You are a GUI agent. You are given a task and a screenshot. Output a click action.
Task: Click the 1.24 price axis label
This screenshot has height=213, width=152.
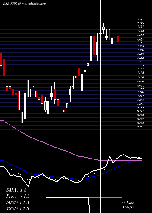(x=140, y=54)
